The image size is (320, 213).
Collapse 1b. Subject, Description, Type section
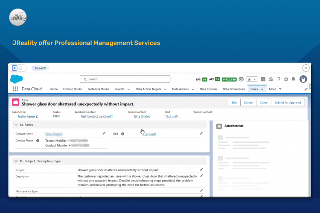[16, 161]
